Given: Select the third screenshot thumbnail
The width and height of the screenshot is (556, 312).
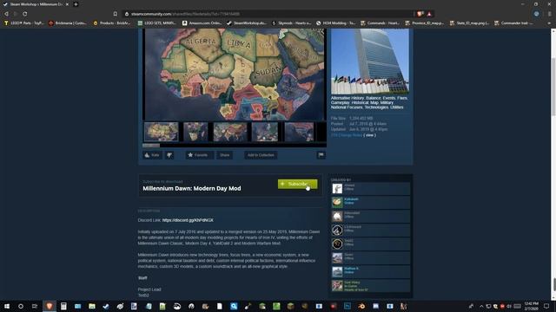Looking at the screenshot, I should coord(229,132).
